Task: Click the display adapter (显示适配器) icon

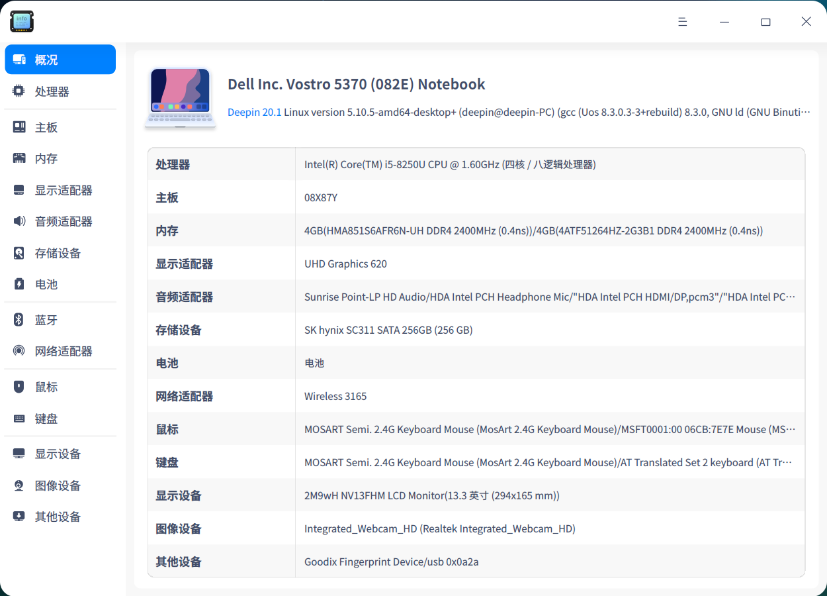Action: pyautogui.click(x=19, y=190)
